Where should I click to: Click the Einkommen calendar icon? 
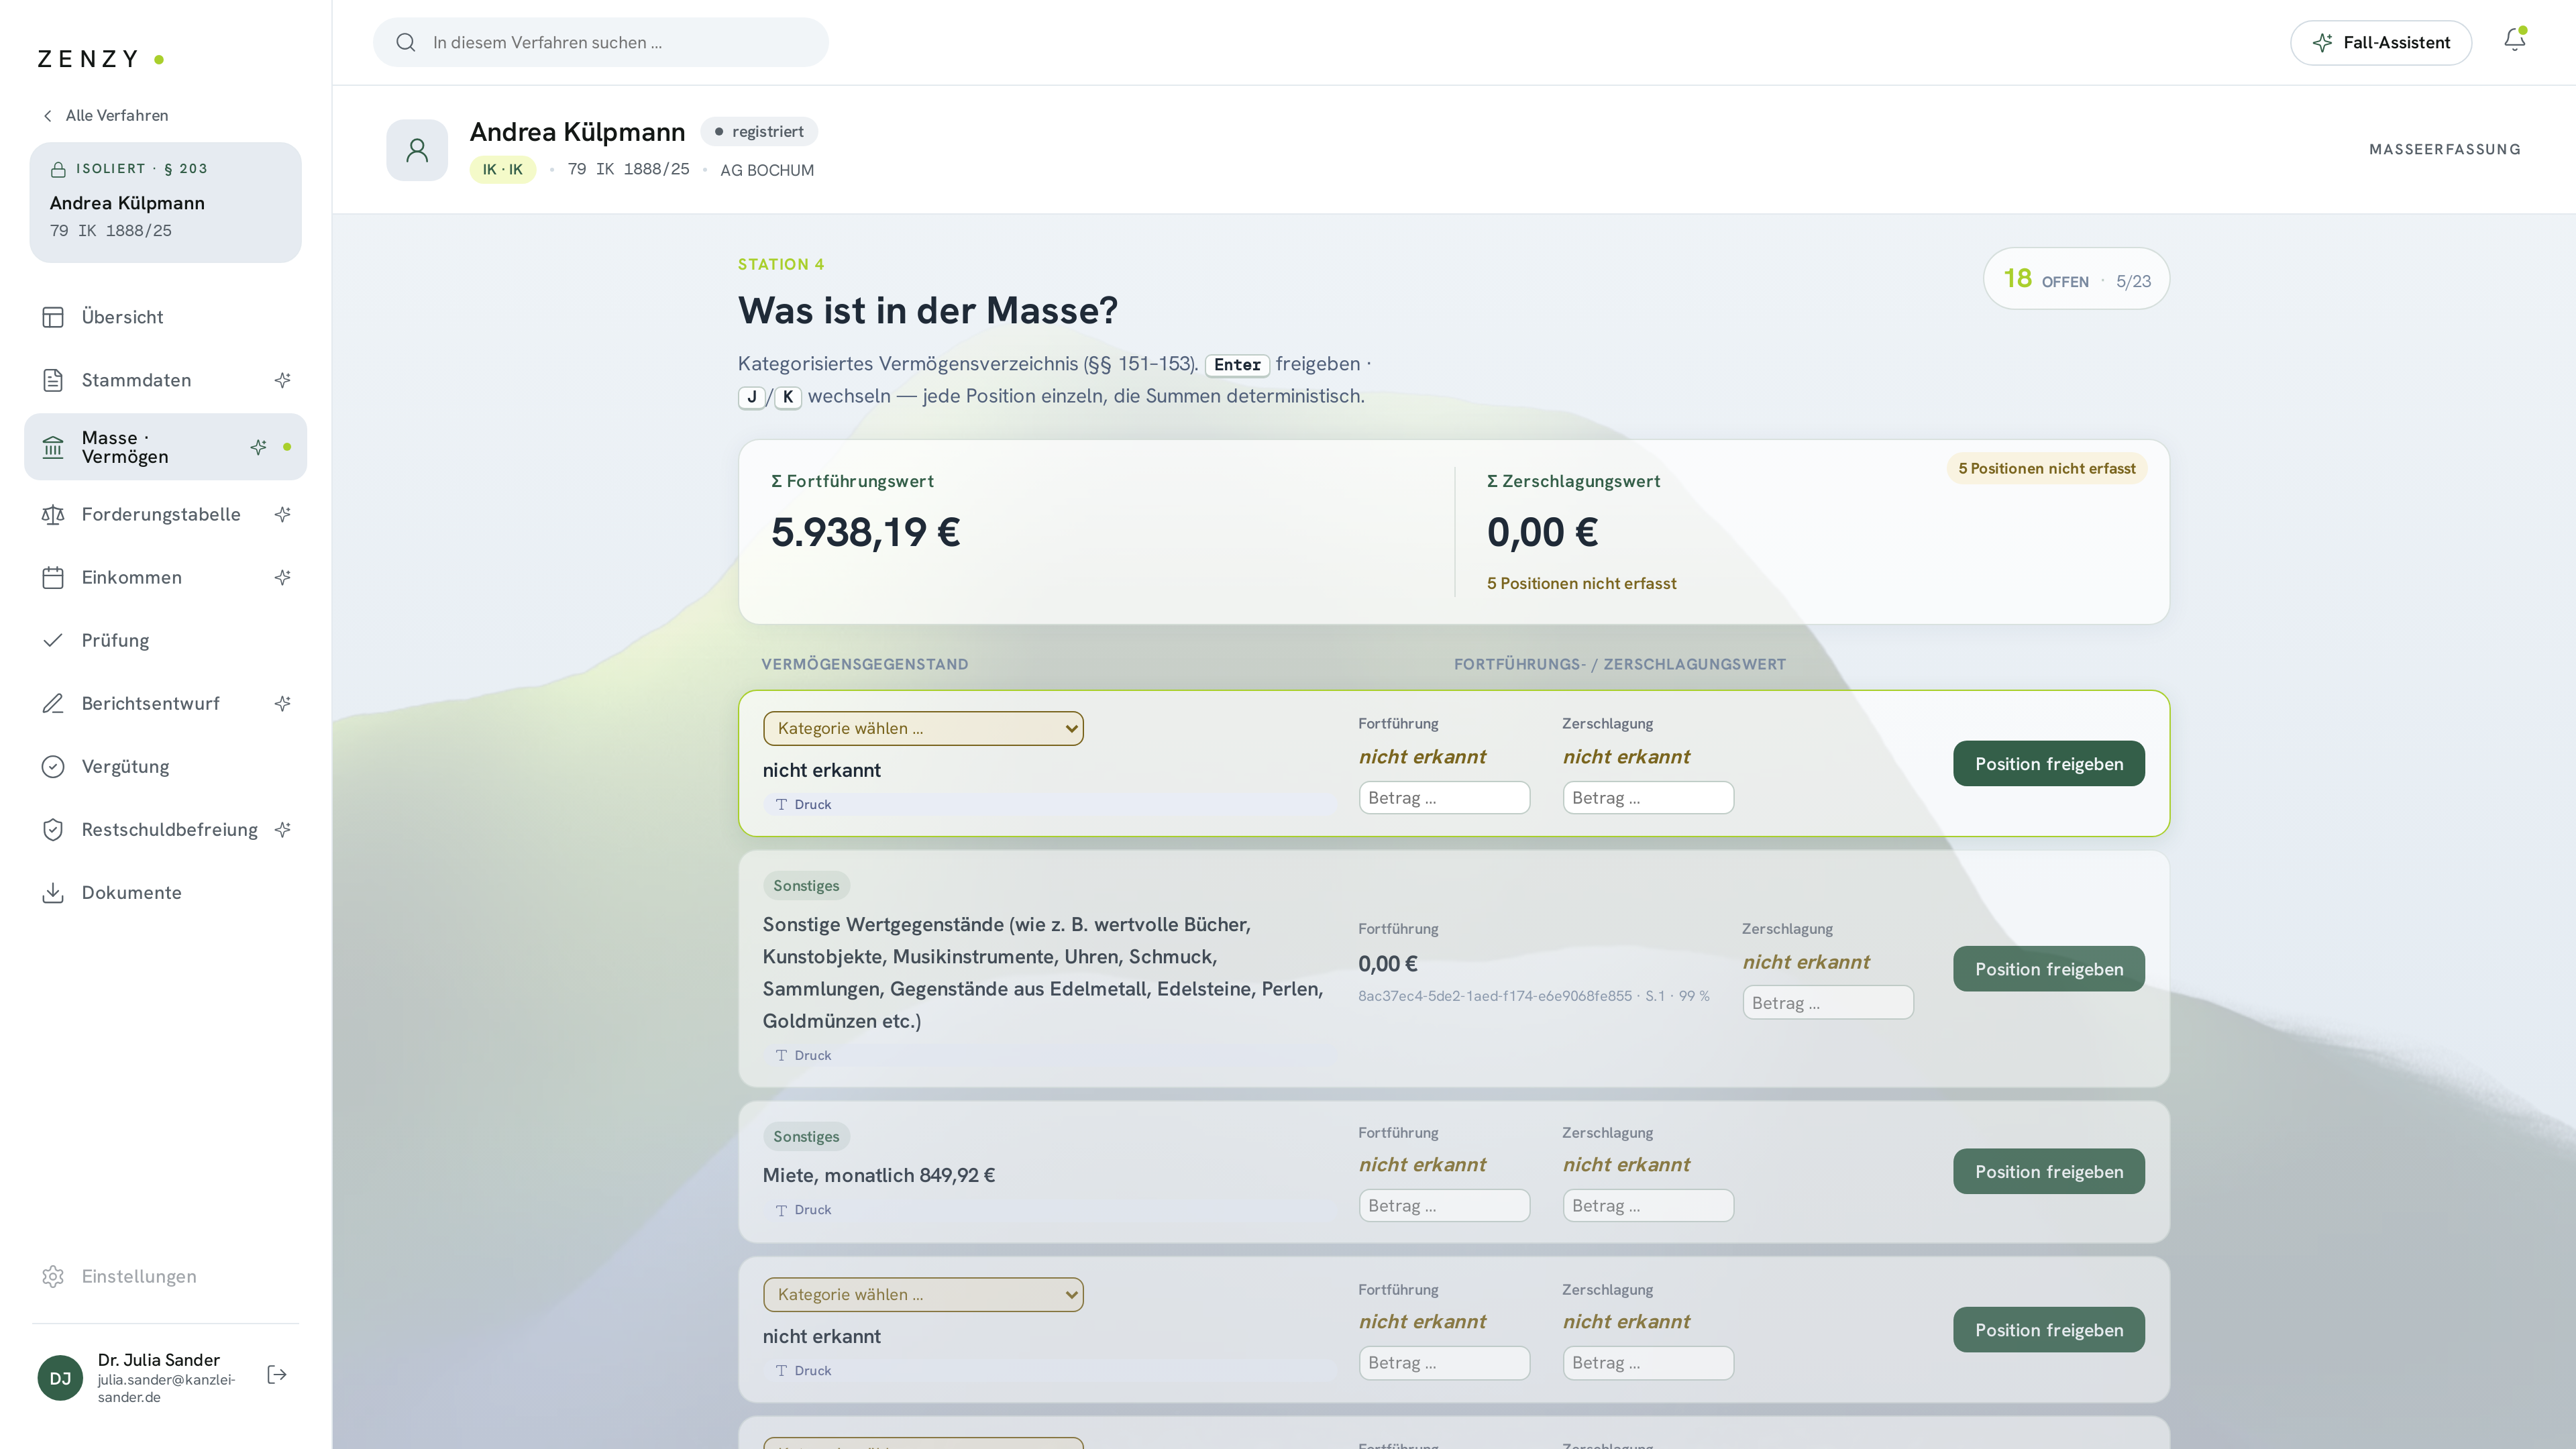click(x=53, y=577)
